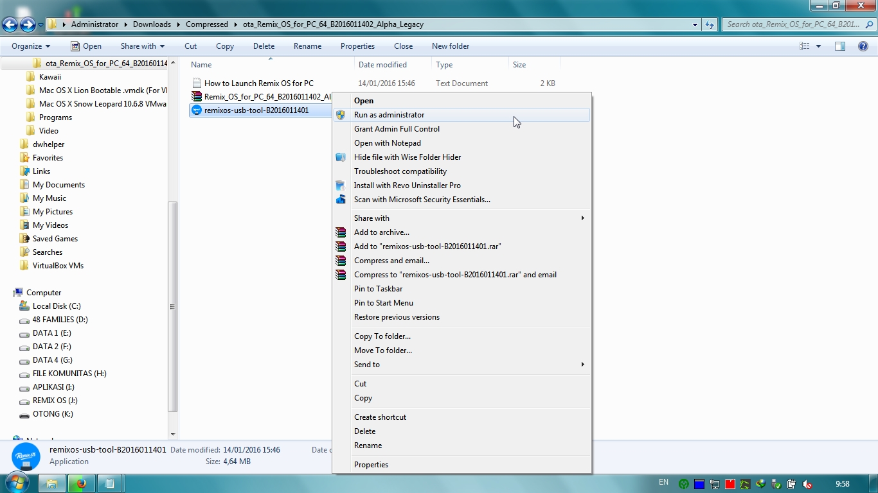Choose Troubleshoot compatibility
Screen dimensions: 878x493
[461, 171]
